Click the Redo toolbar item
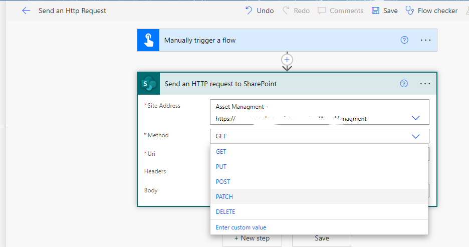 click(297, 11)
